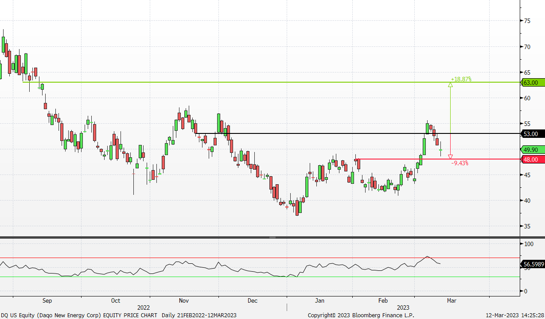Click the +18.87% upside annotation
Screen dimensions: 545x319
tap(461, 79)
